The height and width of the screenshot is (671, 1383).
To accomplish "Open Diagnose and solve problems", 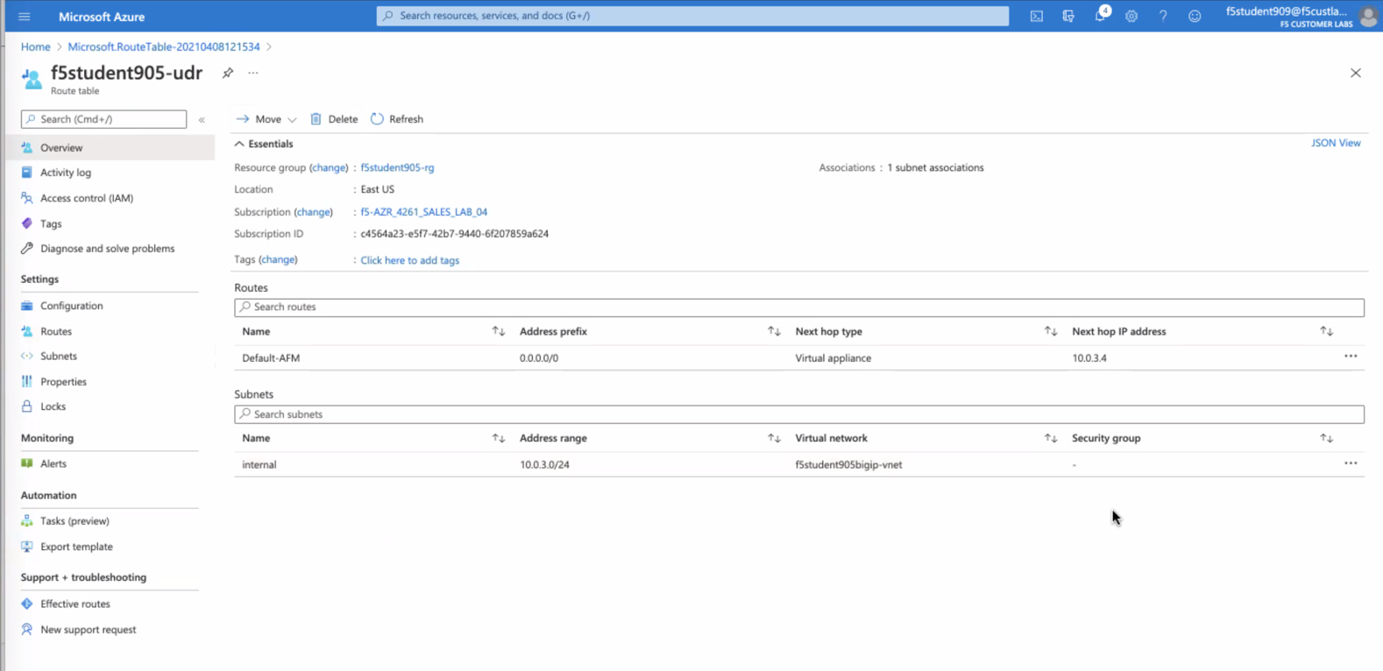I will 109,249.
